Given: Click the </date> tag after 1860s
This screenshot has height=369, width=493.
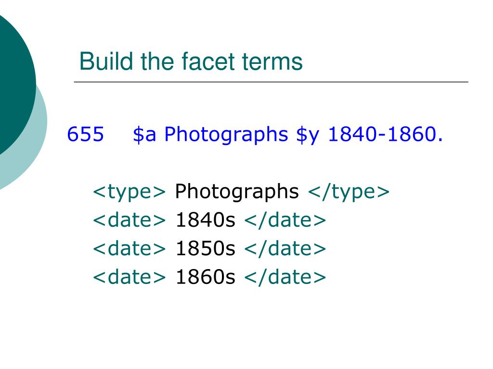Looking at the screenshot, I should pos(285,277).
